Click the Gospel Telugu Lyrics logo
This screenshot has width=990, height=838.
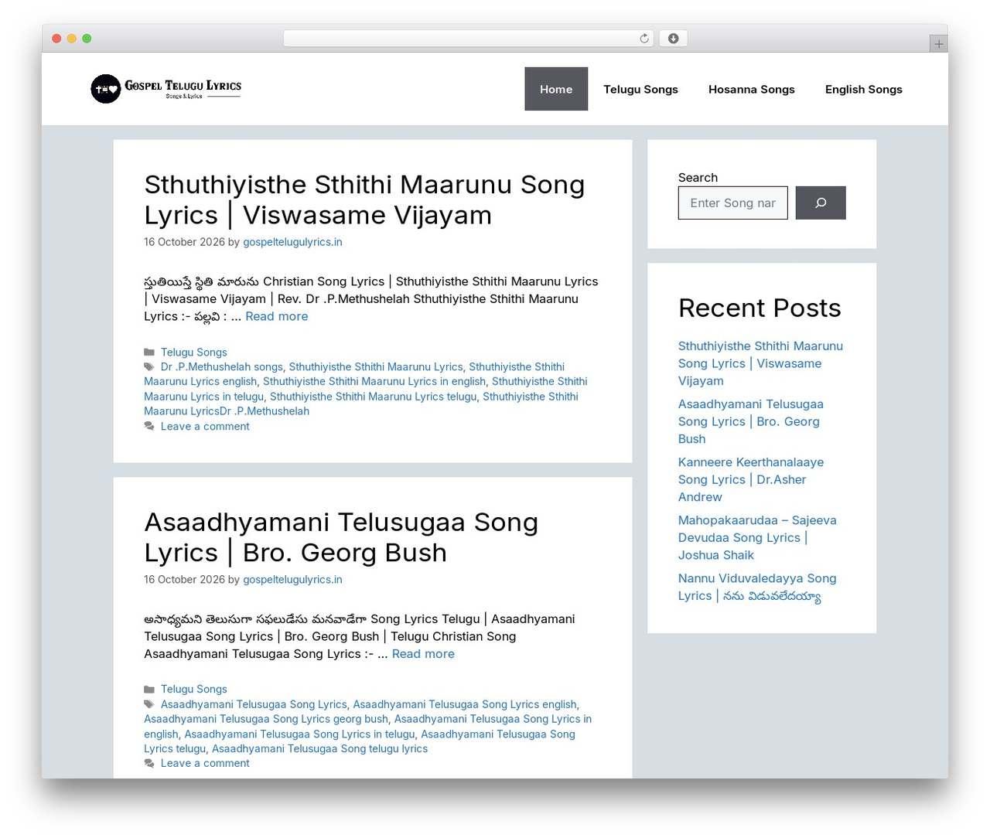click(x=166, y=89)
